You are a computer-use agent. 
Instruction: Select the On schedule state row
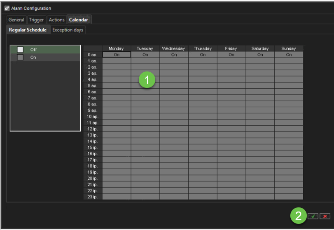click(45, 57)
